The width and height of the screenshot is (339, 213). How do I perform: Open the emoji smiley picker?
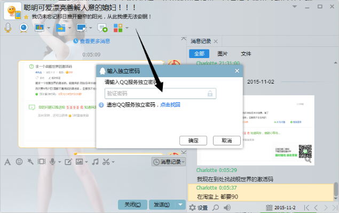[x=19, y=162]
